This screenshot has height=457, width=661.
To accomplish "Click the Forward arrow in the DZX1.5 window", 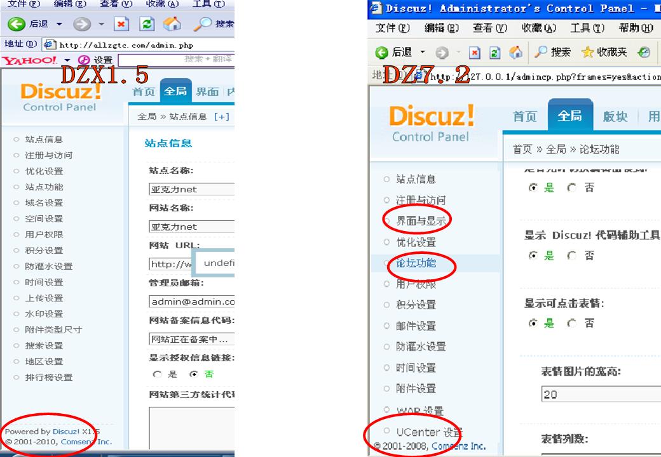I will [82, 24].
